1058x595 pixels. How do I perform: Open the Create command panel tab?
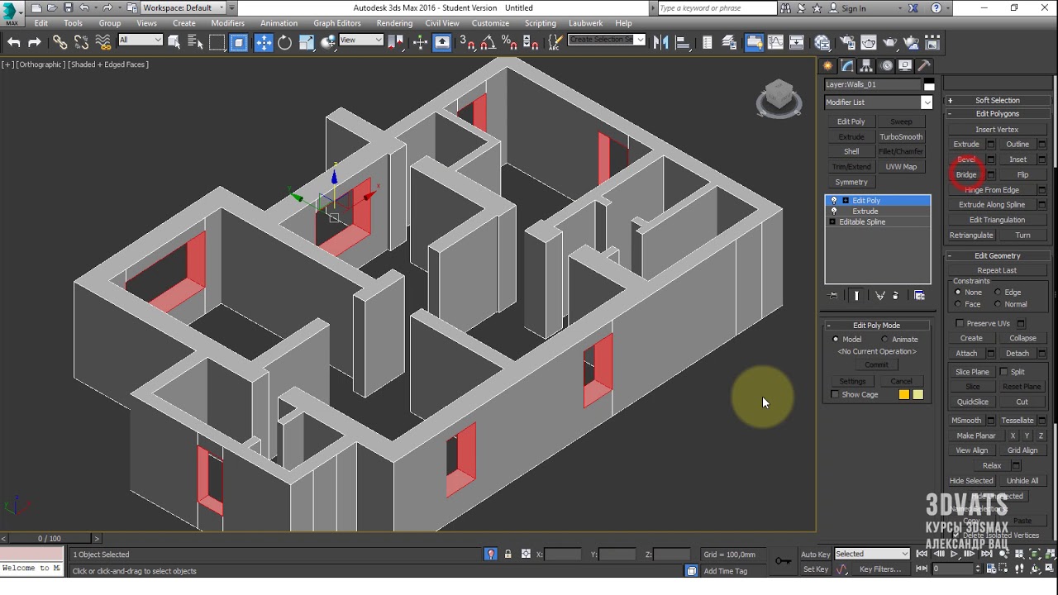[828, 65]
